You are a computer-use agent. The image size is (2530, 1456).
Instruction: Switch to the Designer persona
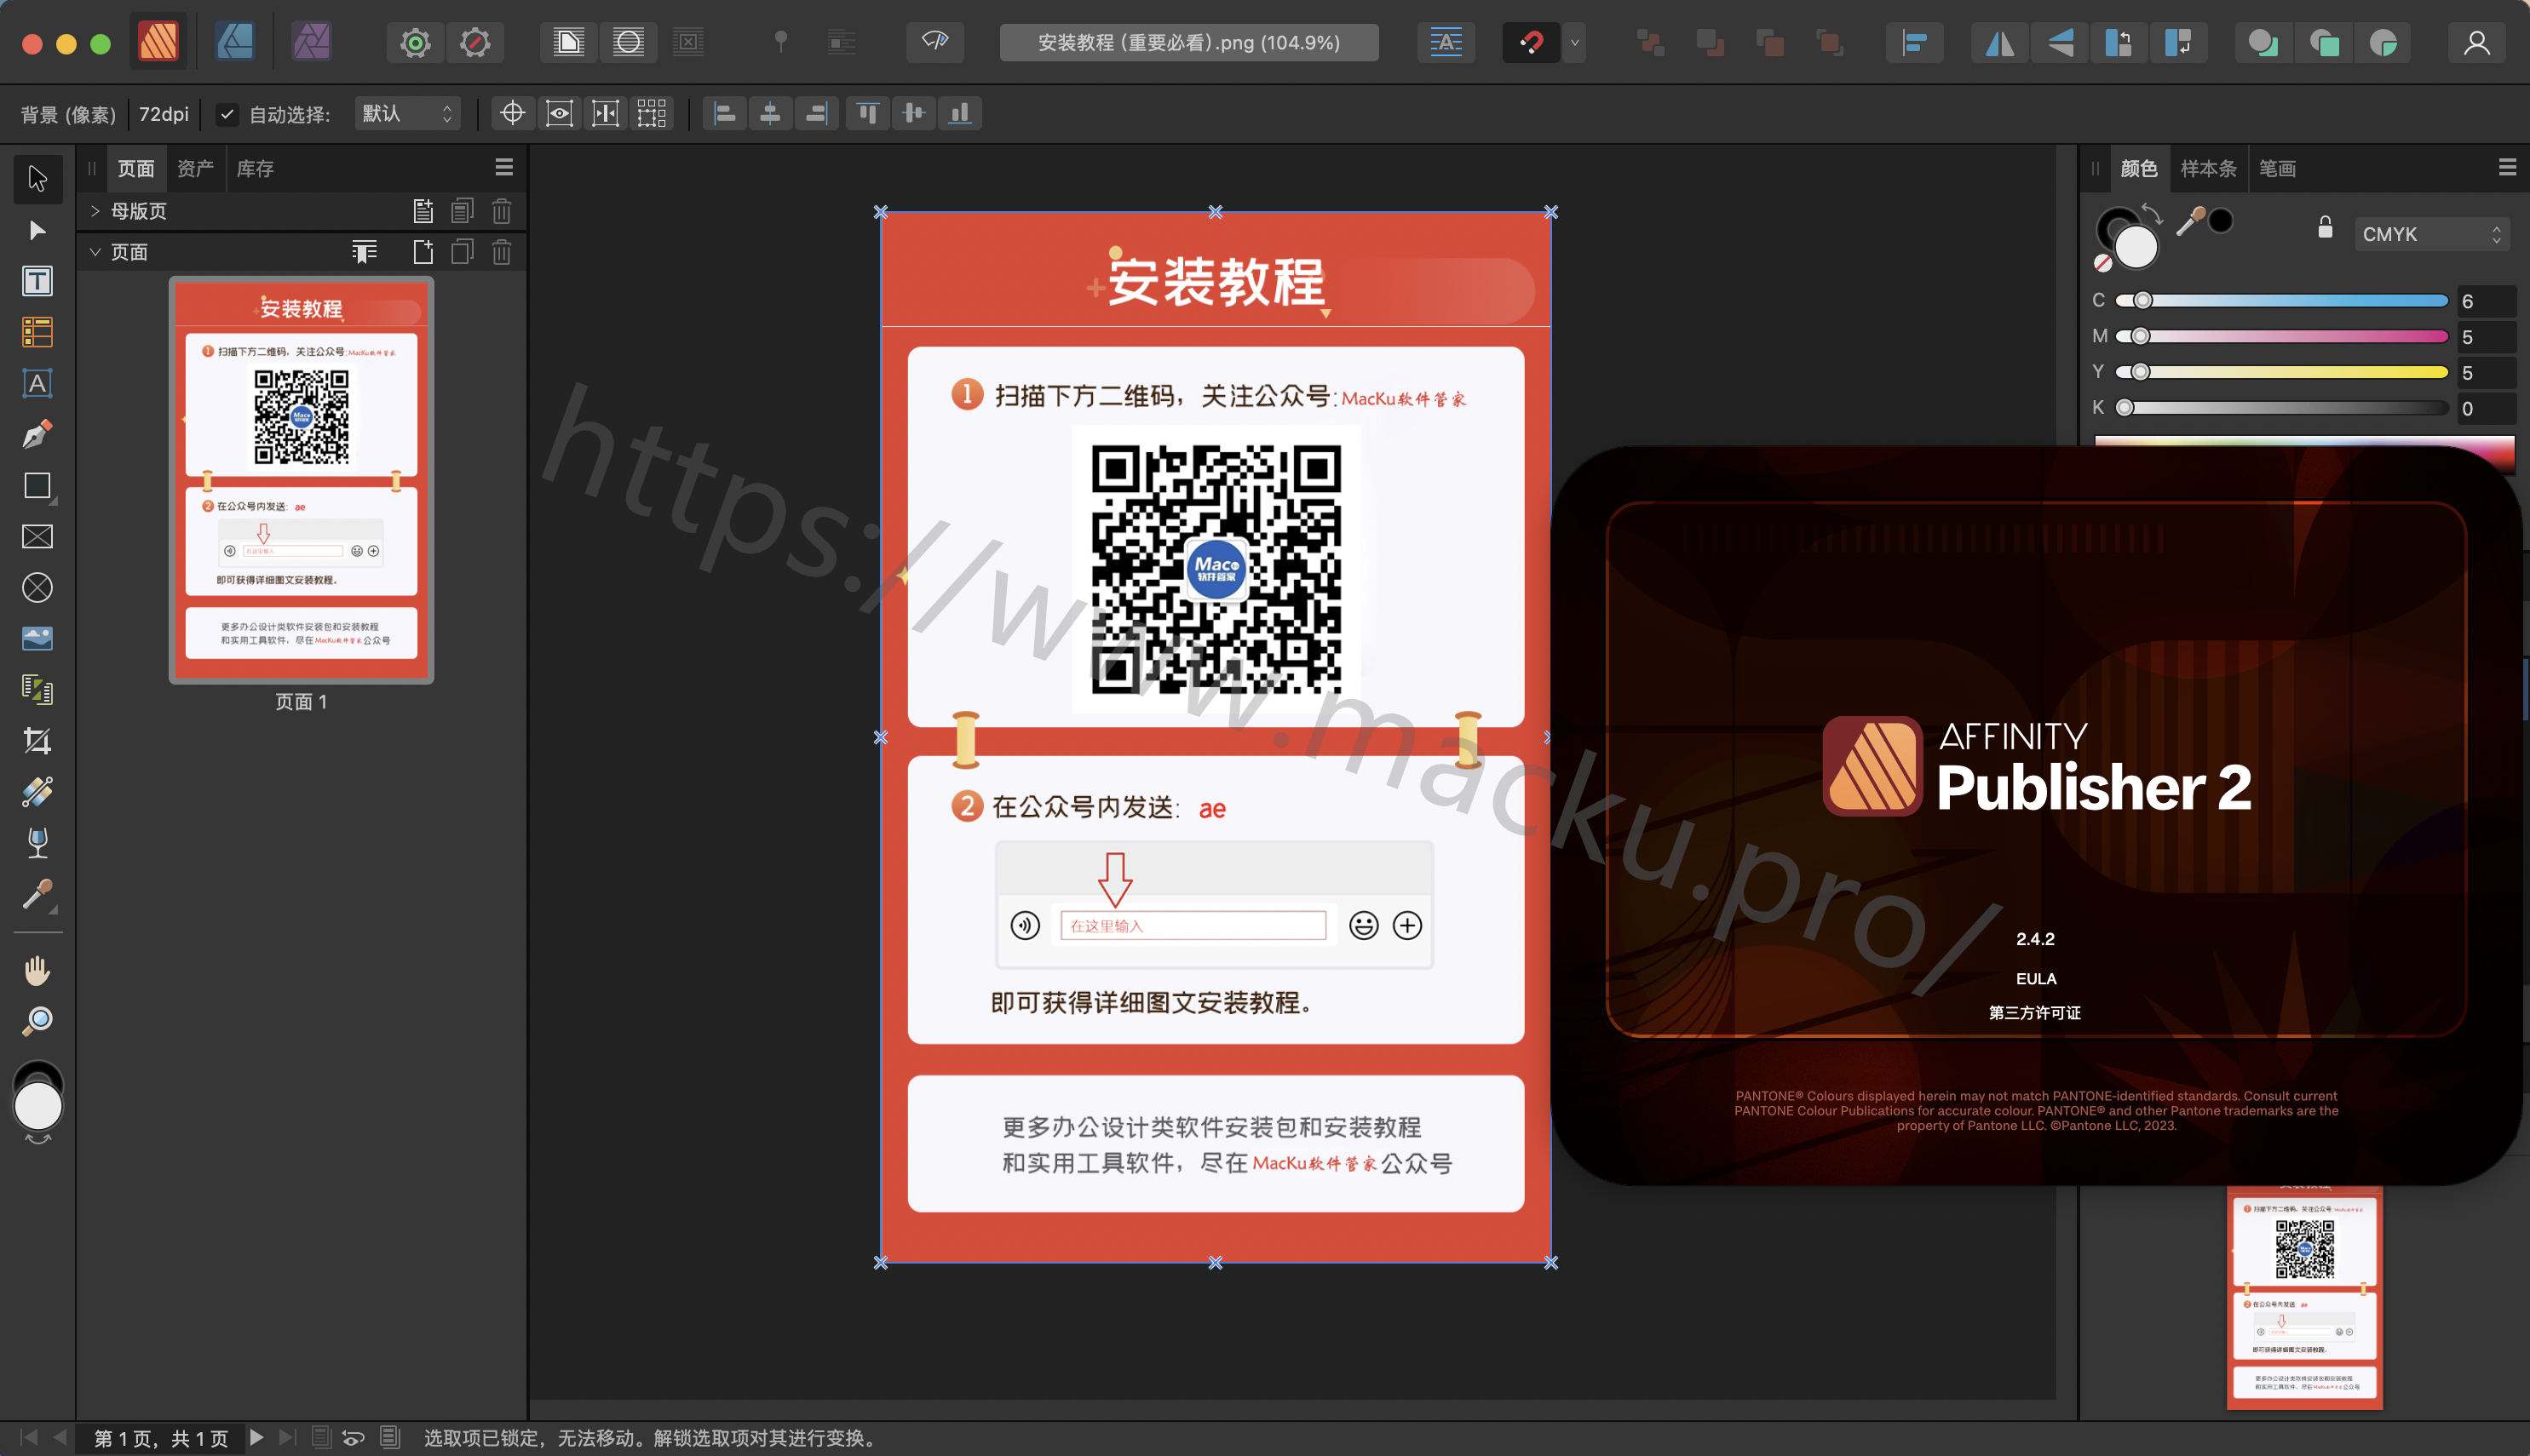pos(235,42)
